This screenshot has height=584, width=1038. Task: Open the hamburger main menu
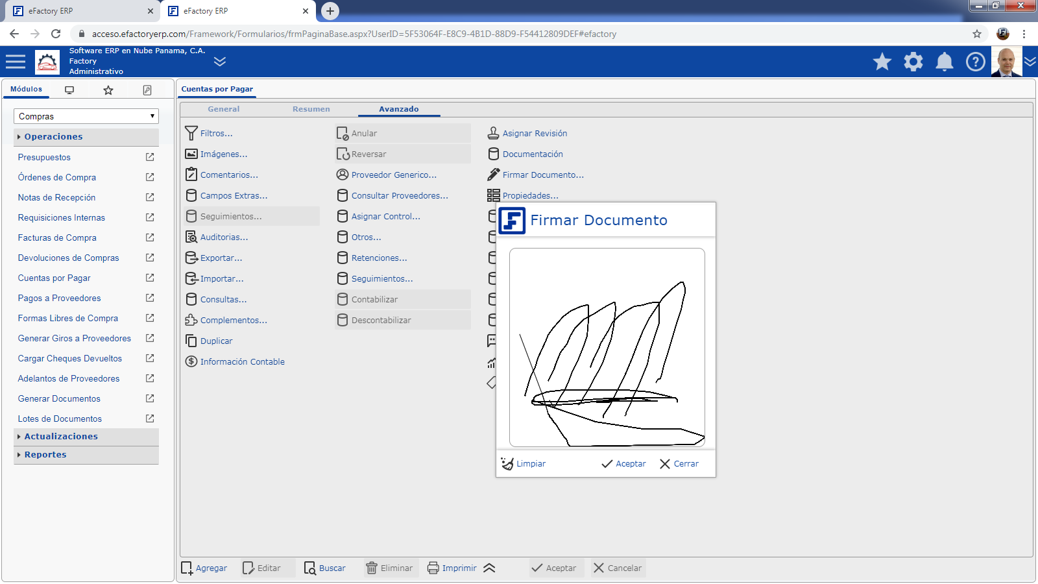point(16,62)
